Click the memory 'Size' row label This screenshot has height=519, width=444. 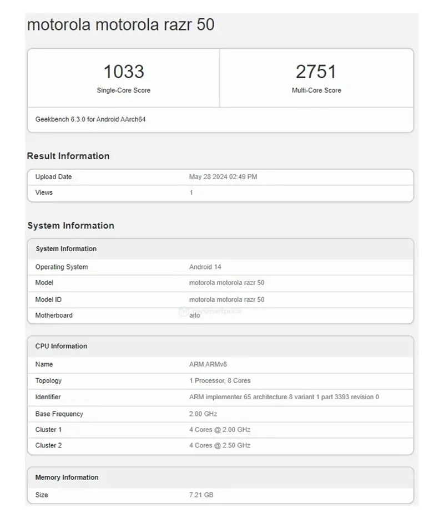[x=42, y=495]
